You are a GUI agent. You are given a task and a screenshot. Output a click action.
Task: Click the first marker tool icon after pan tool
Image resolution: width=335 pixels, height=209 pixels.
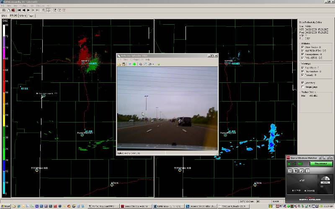click(x=55, y=10)
